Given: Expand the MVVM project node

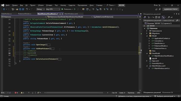Looking at the screenshot, I should (x=145, y=26).
